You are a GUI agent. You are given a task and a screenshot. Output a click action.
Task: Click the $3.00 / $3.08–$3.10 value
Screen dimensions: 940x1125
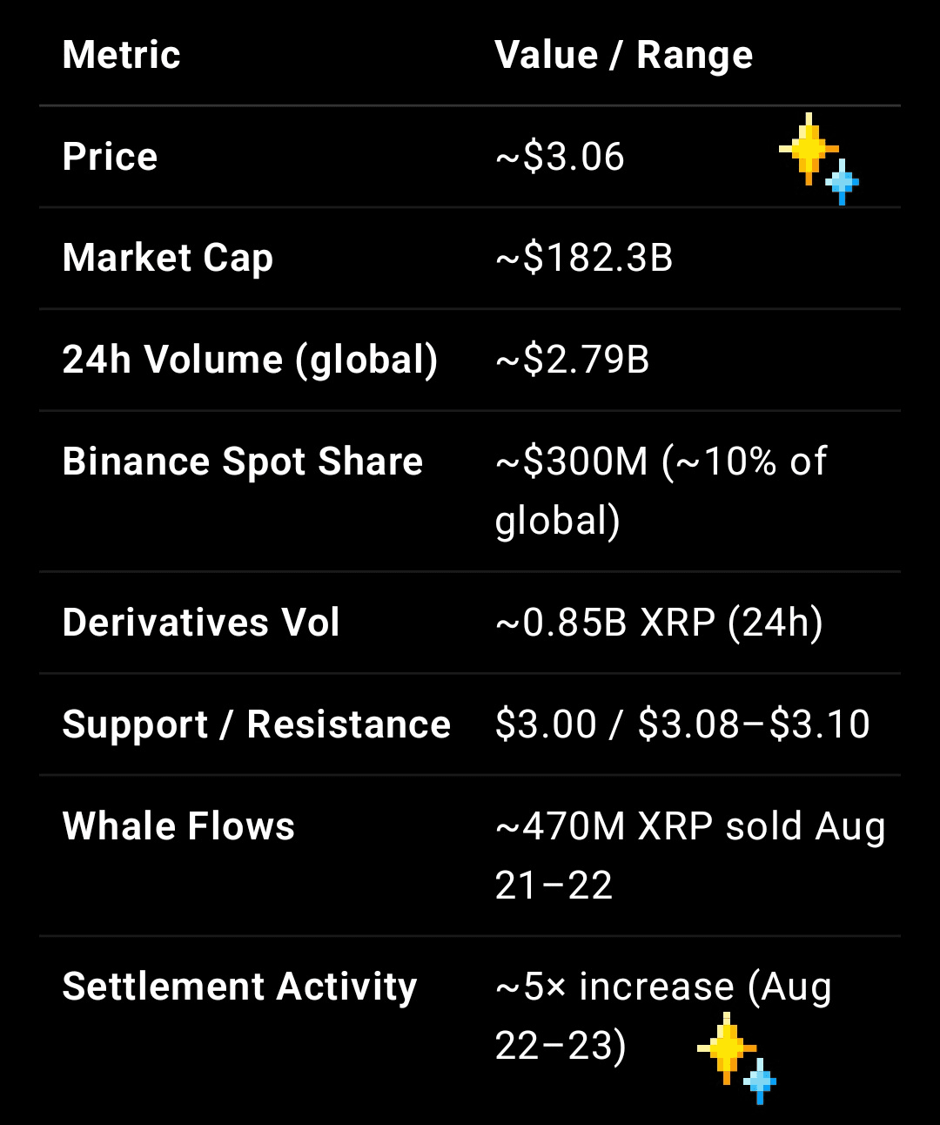[682, 724]
